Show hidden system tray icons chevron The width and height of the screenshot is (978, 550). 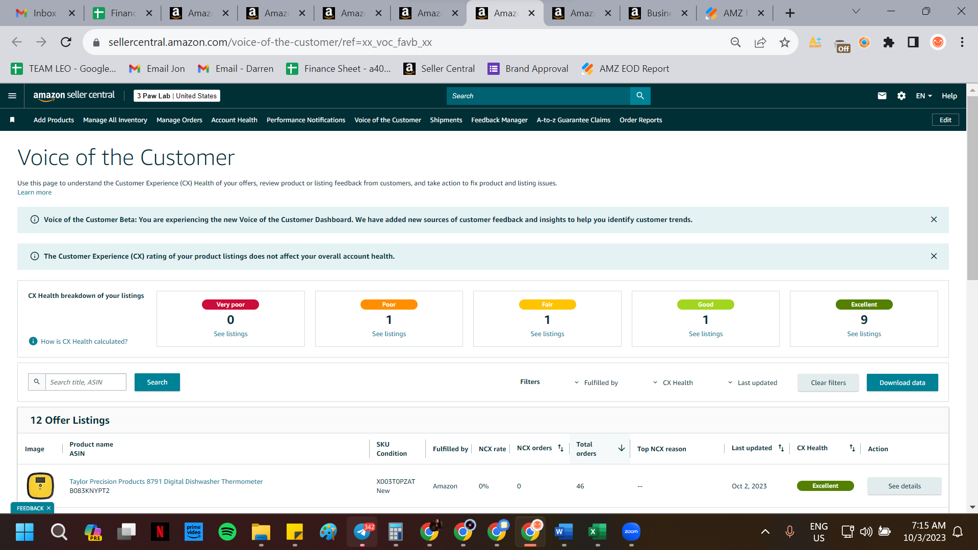[765, 532]
